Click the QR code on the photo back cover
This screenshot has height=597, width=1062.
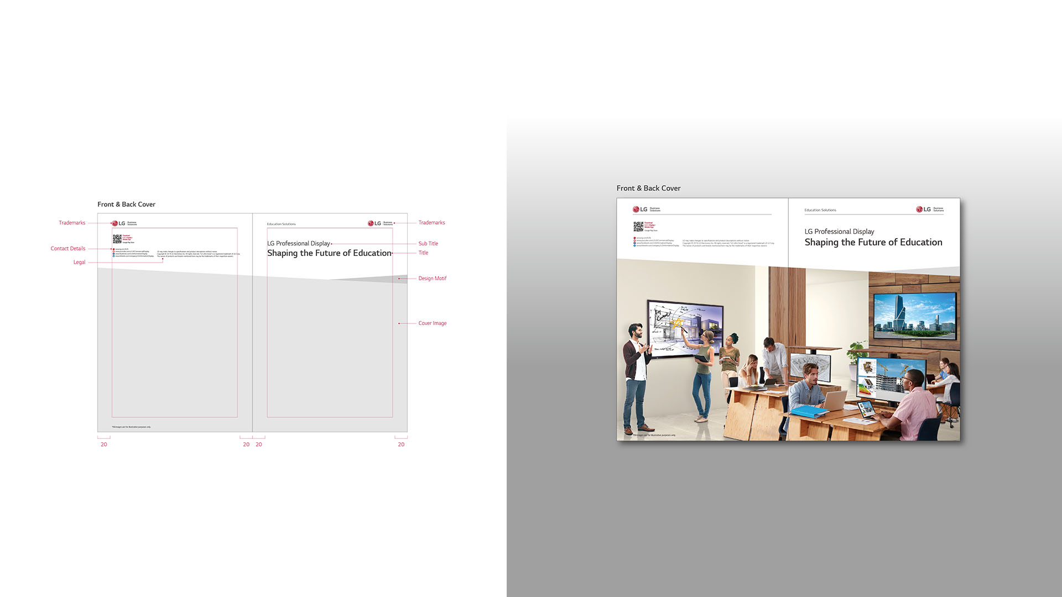(x=638, y=227)
